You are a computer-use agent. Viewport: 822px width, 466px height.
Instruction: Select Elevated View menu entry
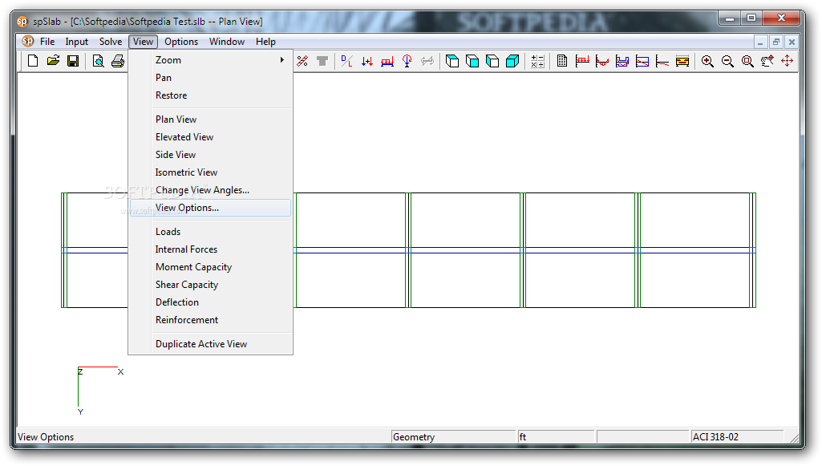click(x=210, y=137)
